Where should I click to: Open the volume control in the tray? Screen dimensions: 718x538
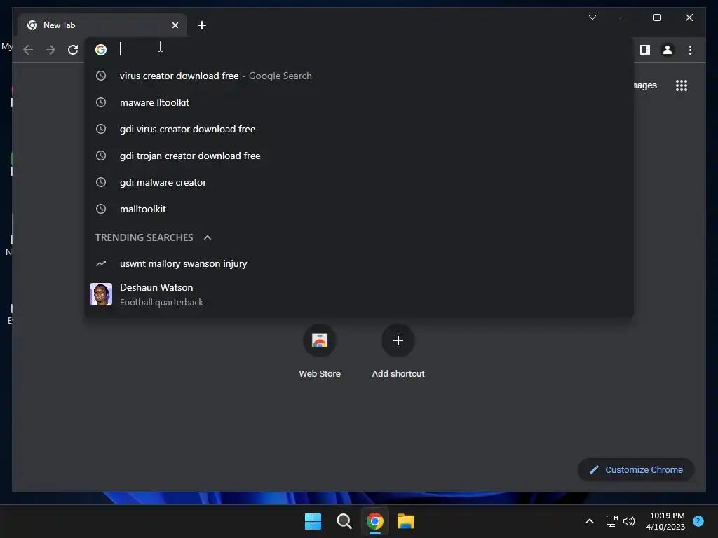point(629,521)
